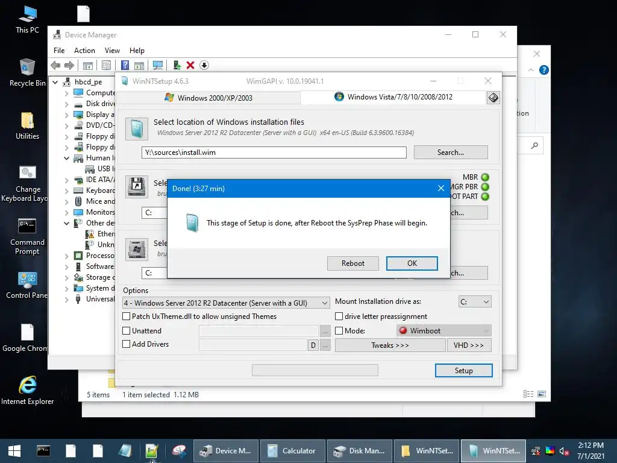This screenshot has width=617, height=463.
Task: Open the File menu in Device Manager
Action: click(59, 51)
